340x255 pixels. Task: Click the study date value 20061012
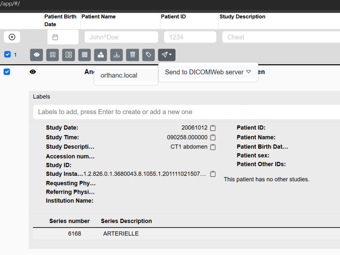(x=194, y=128)
